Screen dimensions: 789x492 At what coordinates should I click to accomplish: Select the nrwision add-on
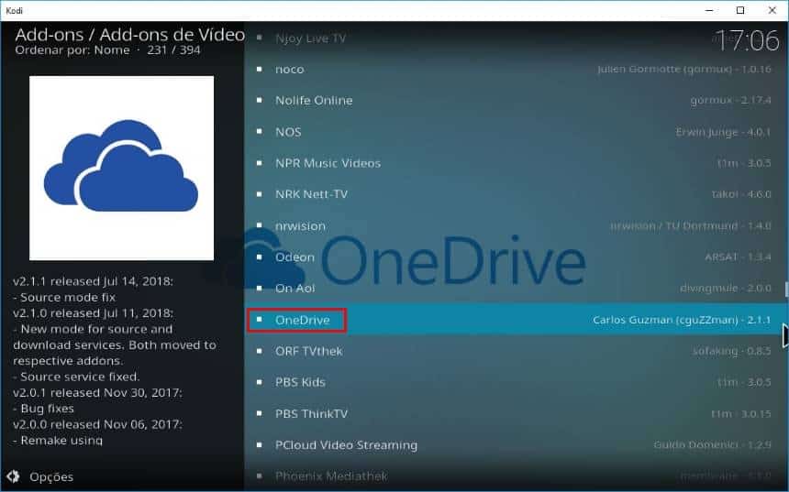point(517,225)
